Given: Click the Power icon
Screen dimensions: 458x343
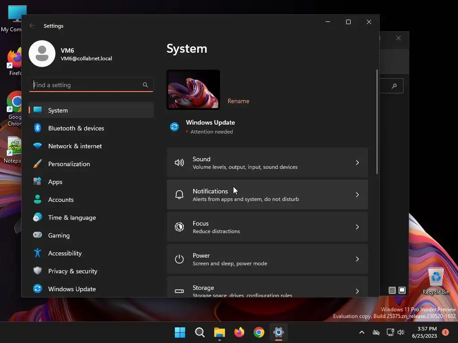Looking at the screenshot, I should pyautogui.click(x=179, y=259).
